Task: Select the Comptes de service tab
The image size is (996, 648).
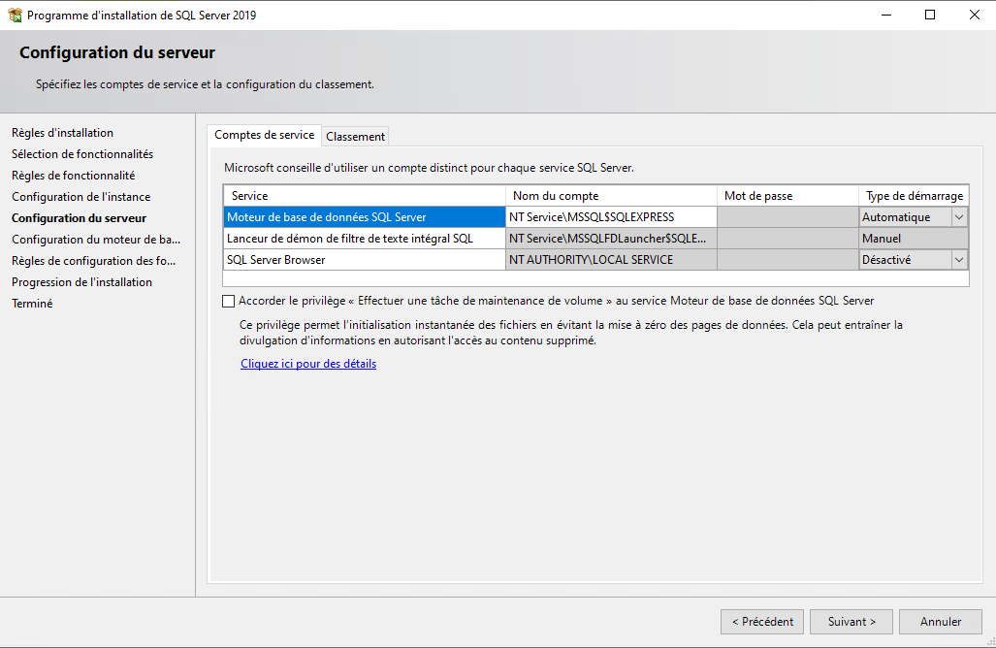Action: point(264,136)
